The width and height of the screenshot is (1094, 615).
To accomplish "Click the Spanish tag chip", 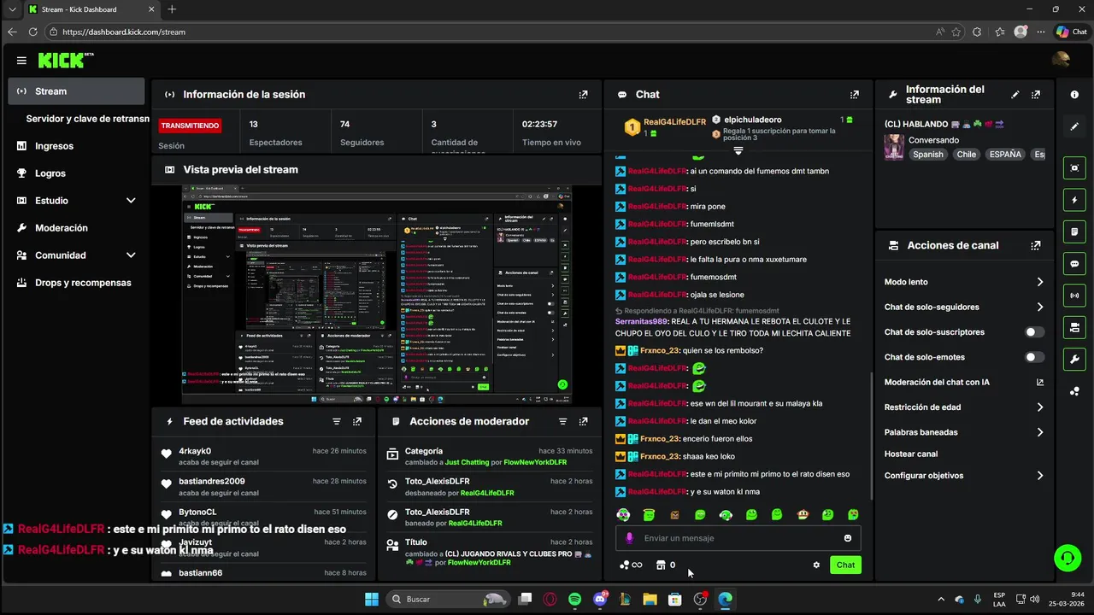I will click(927, 155).
